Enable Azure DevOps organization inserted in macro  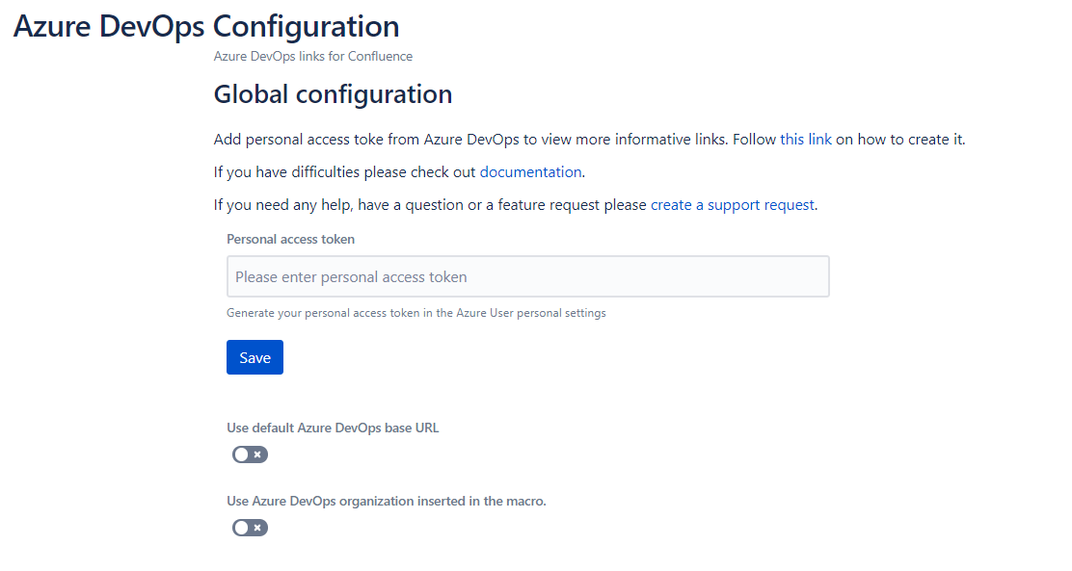point(250,527)
